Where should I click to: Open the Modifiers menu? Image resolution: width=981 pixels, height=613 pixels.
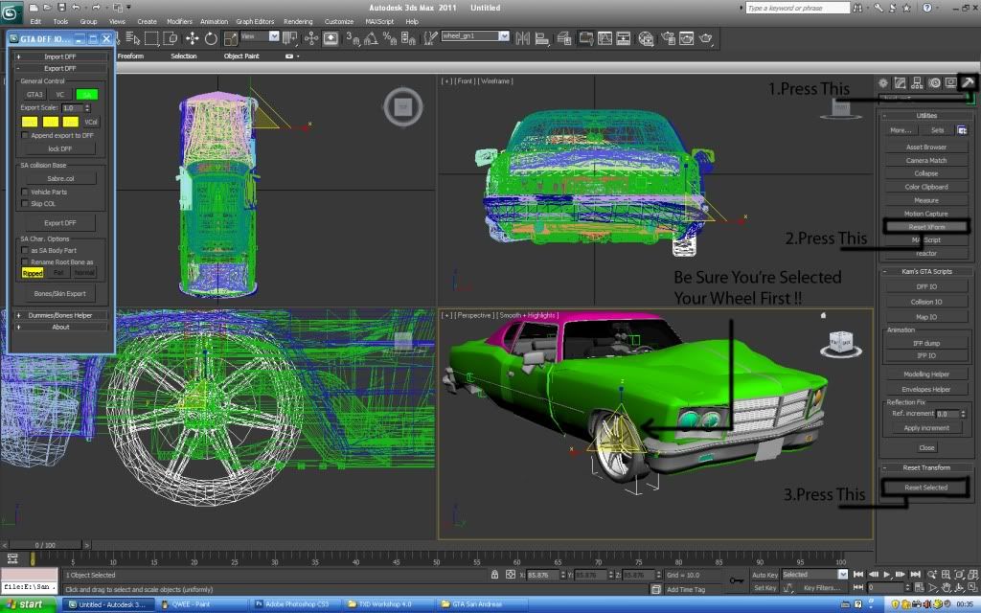coord(179,21)
